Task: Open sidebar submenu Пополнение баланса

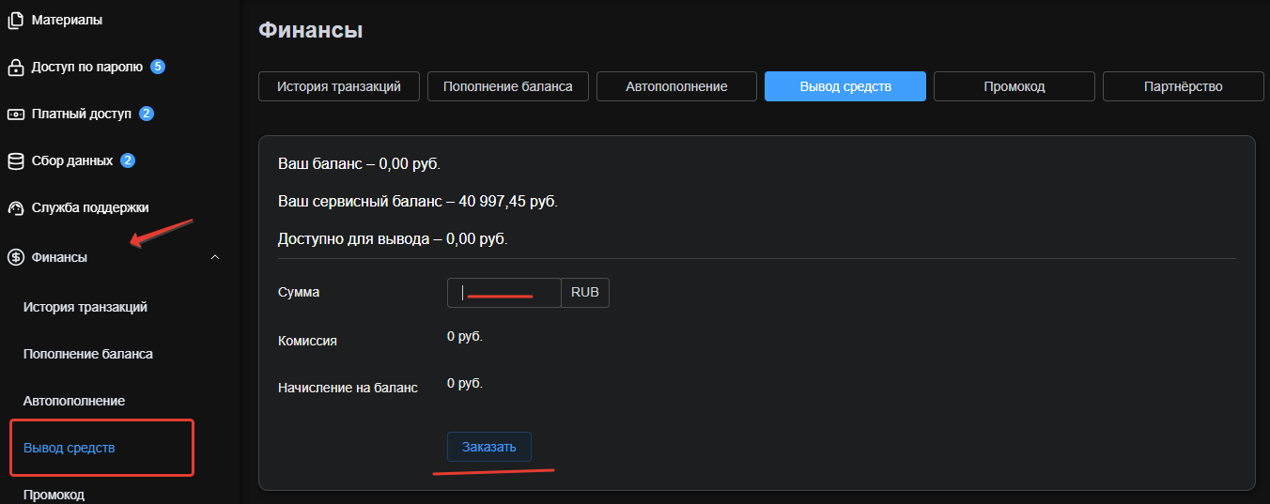Action: tap(88, 354)
